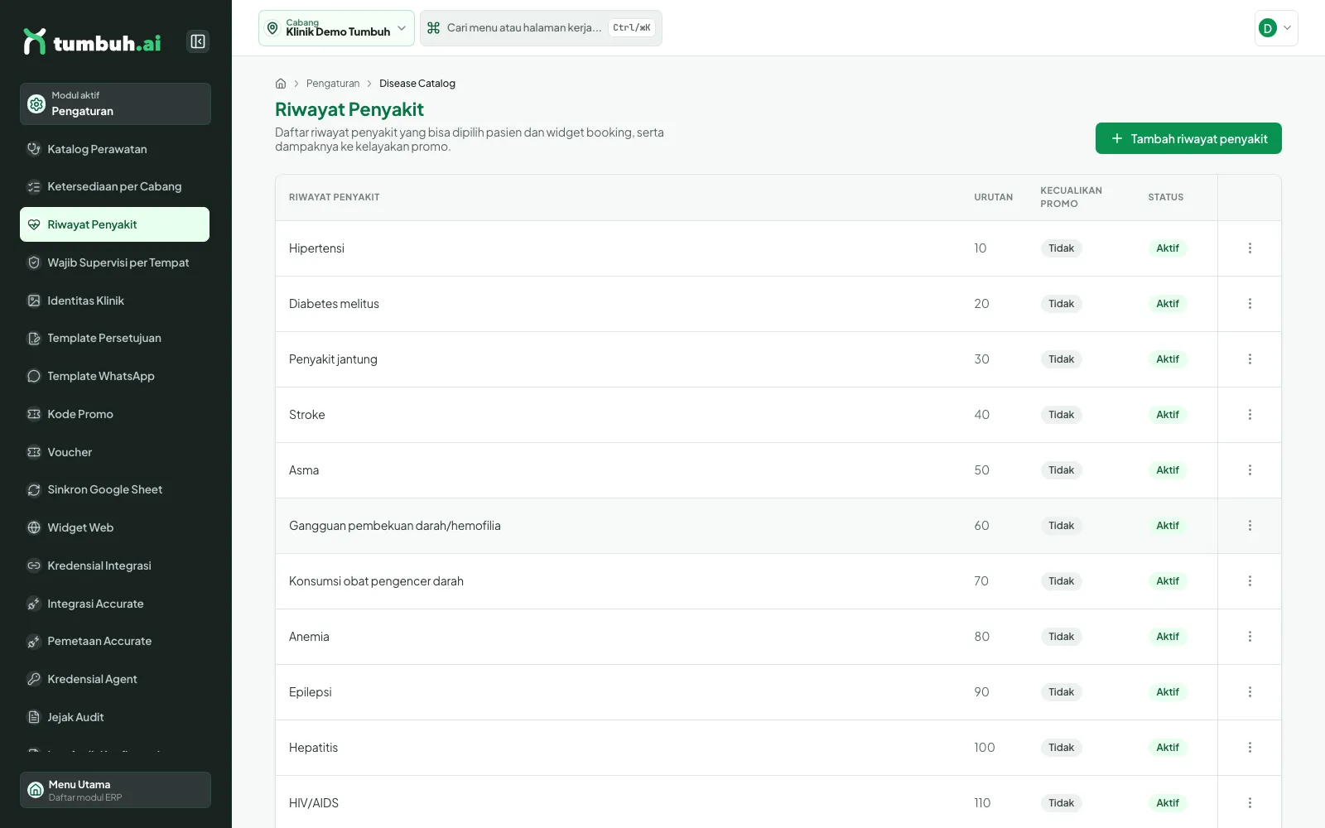Image resolution: width=1325 pixels, height=828 pixels.
Task: Select Riwayat Penyakit in the sidebar
Action: pos(114,224)
